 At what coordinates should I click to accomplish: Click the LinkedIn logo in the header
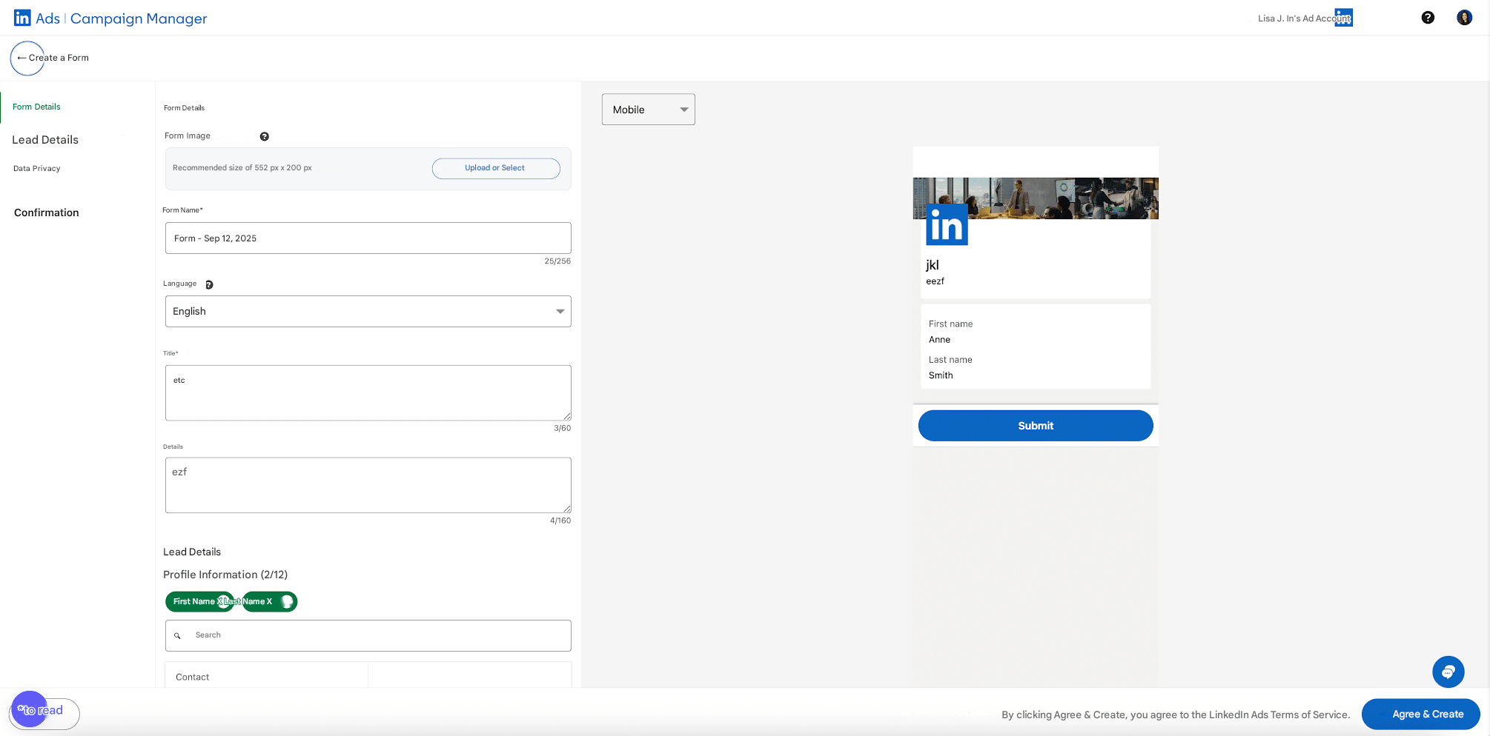coord(22,18)
